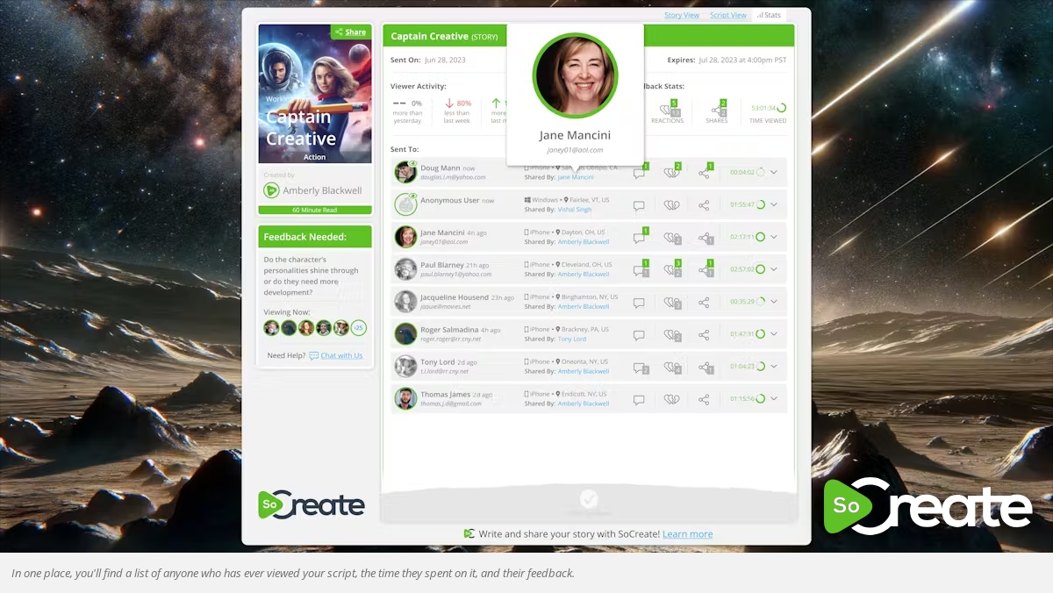View reactions icon on Jane Mancini's row
This screenshot has height=593, width=1053.
(672, 237)
